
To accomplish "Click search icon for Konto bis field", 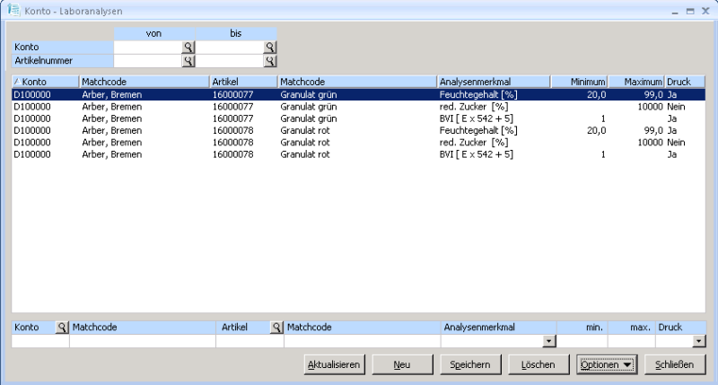I will tap(269, 47).
